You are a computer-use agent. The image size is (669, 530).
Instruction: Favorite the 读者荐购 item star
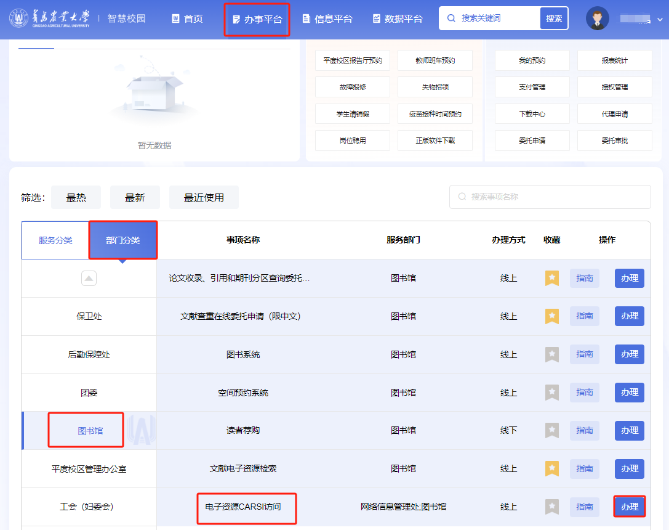tap(552, 430)
